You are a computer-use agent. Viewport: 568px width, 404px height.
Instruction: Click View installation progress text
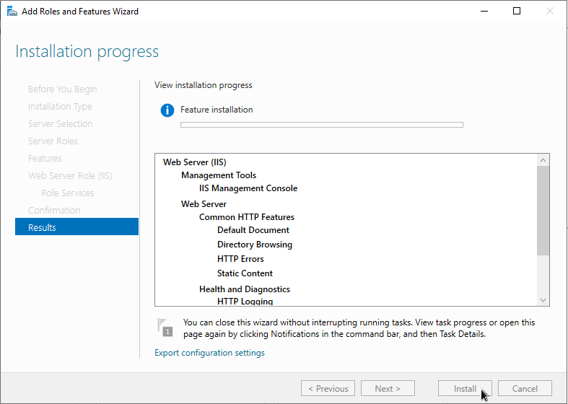[204, 85]
